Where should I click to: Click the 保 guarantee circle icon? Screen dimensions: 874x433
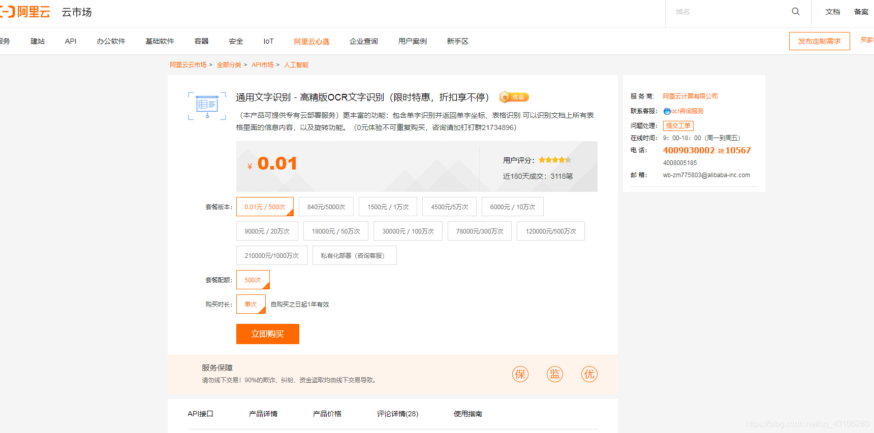[520, 374]
